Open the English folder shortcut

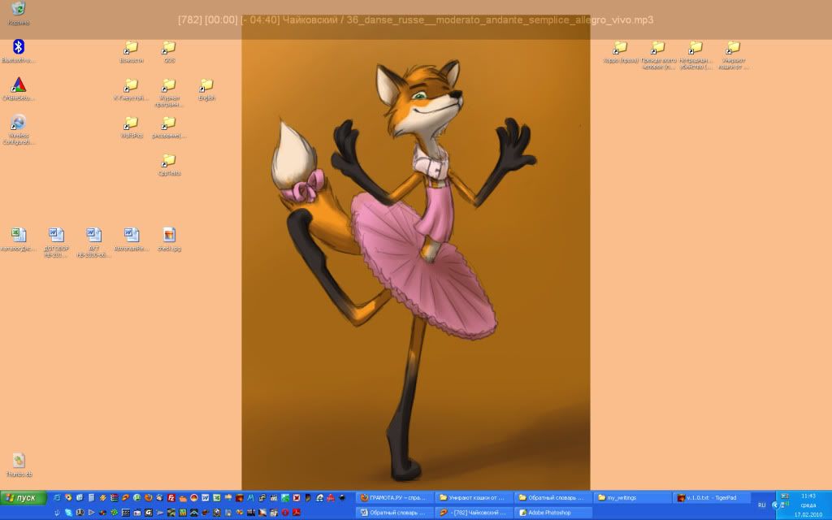(x=206, y=85)
